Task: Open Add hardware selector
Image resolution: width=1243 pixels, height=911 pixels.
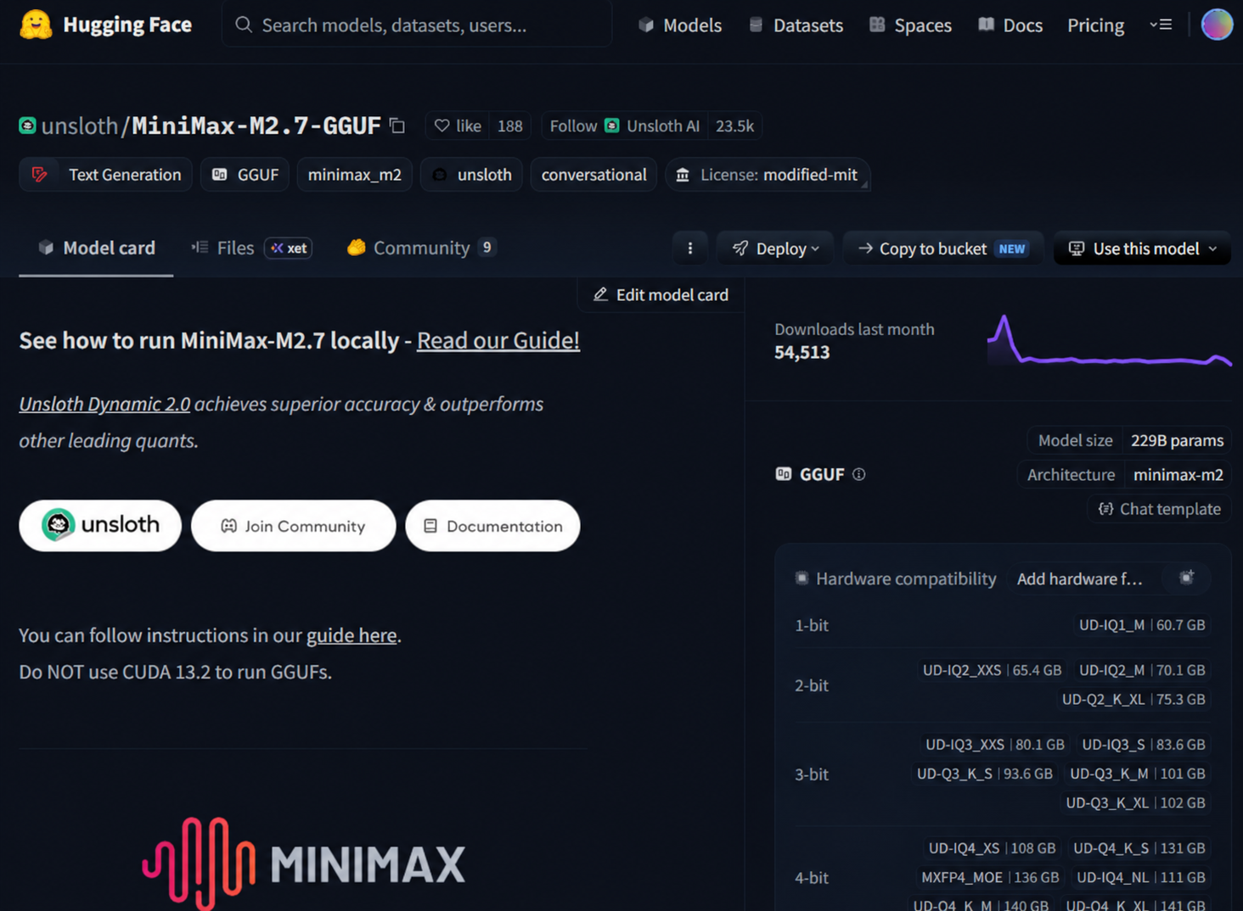Action: click(1080, 578)
